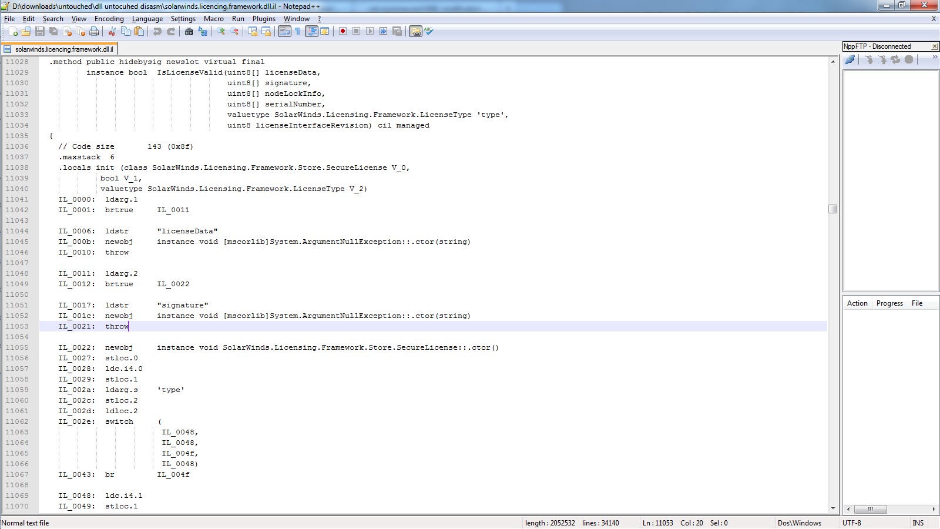Image resolution: width=940 pixels, height=529 pixels.
Task: Zoom out with the magnifier minus icon
Action: [234, 32]
